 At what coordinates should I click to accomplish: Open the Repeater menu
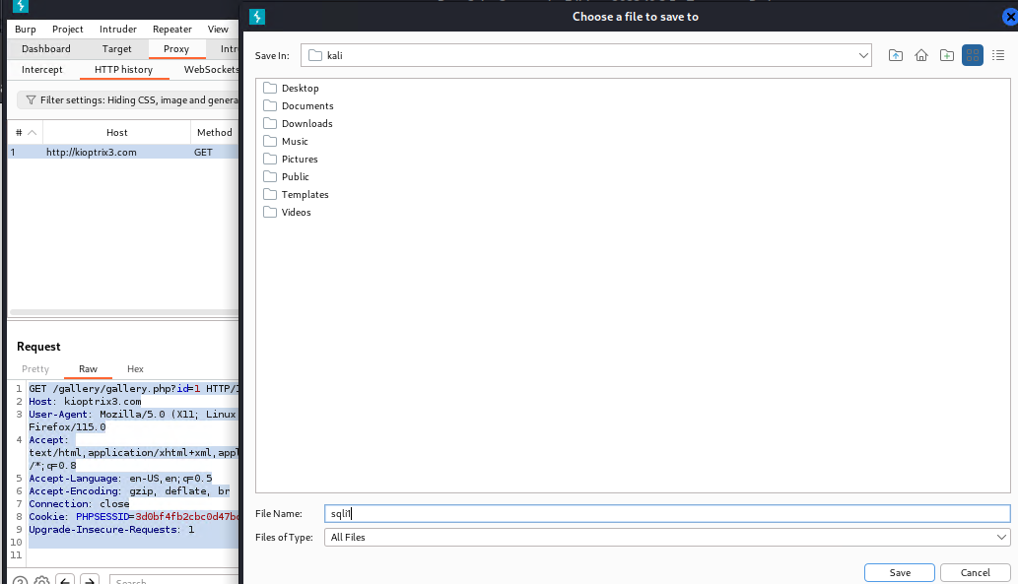point(172,30)
